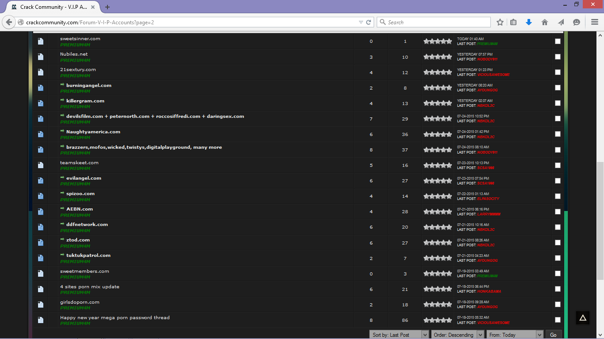The image size is (604, 339).
Task: Open the Sort by: Last Post dropdown
Action: coord(399,335)
